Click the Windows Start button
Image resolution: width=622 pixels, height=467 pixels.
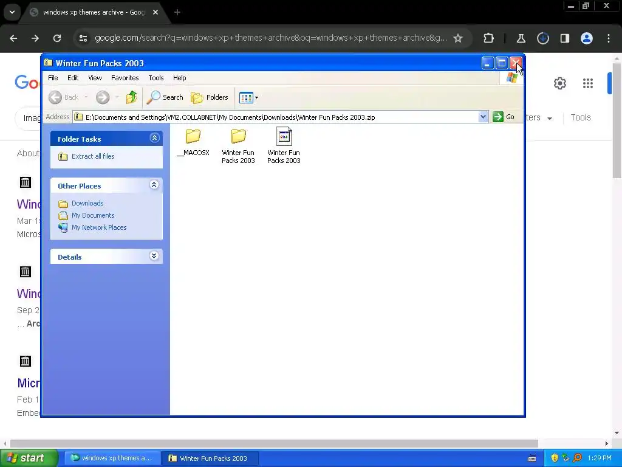[29, 458]
